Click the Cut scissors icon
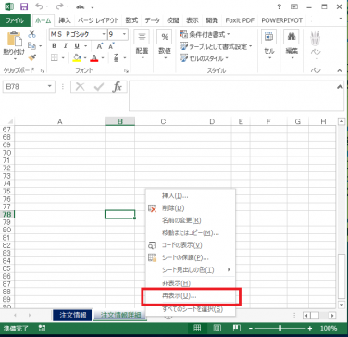The height and width of the screenshot is (337, 348). 31,33
